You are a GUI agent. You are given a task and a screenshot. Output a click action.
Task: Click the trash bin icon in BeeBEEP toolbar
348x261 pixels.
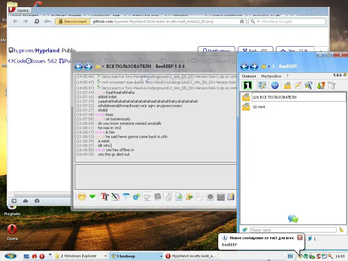(x=332, y=85)
